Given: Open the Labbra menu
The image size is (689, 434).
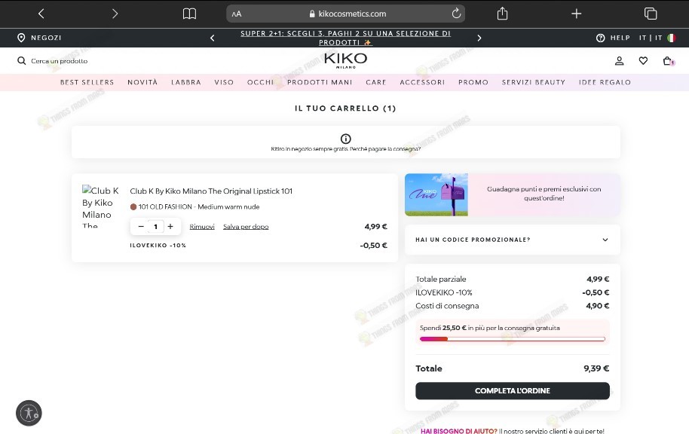Looking at the screenshot, I should (186, 82).
